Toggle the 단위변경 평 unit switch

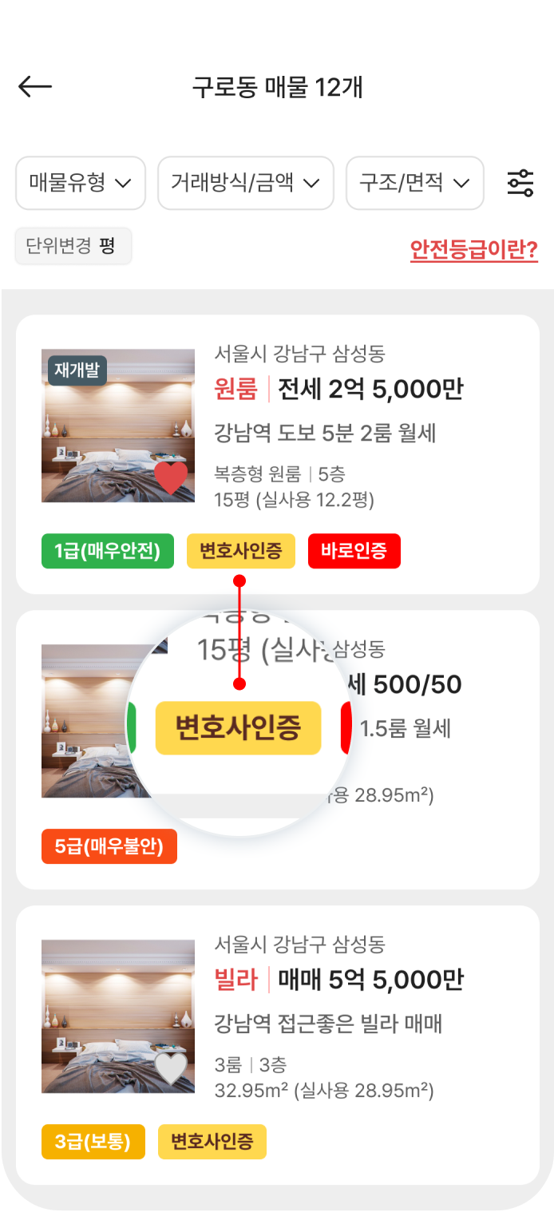point(73,245)
